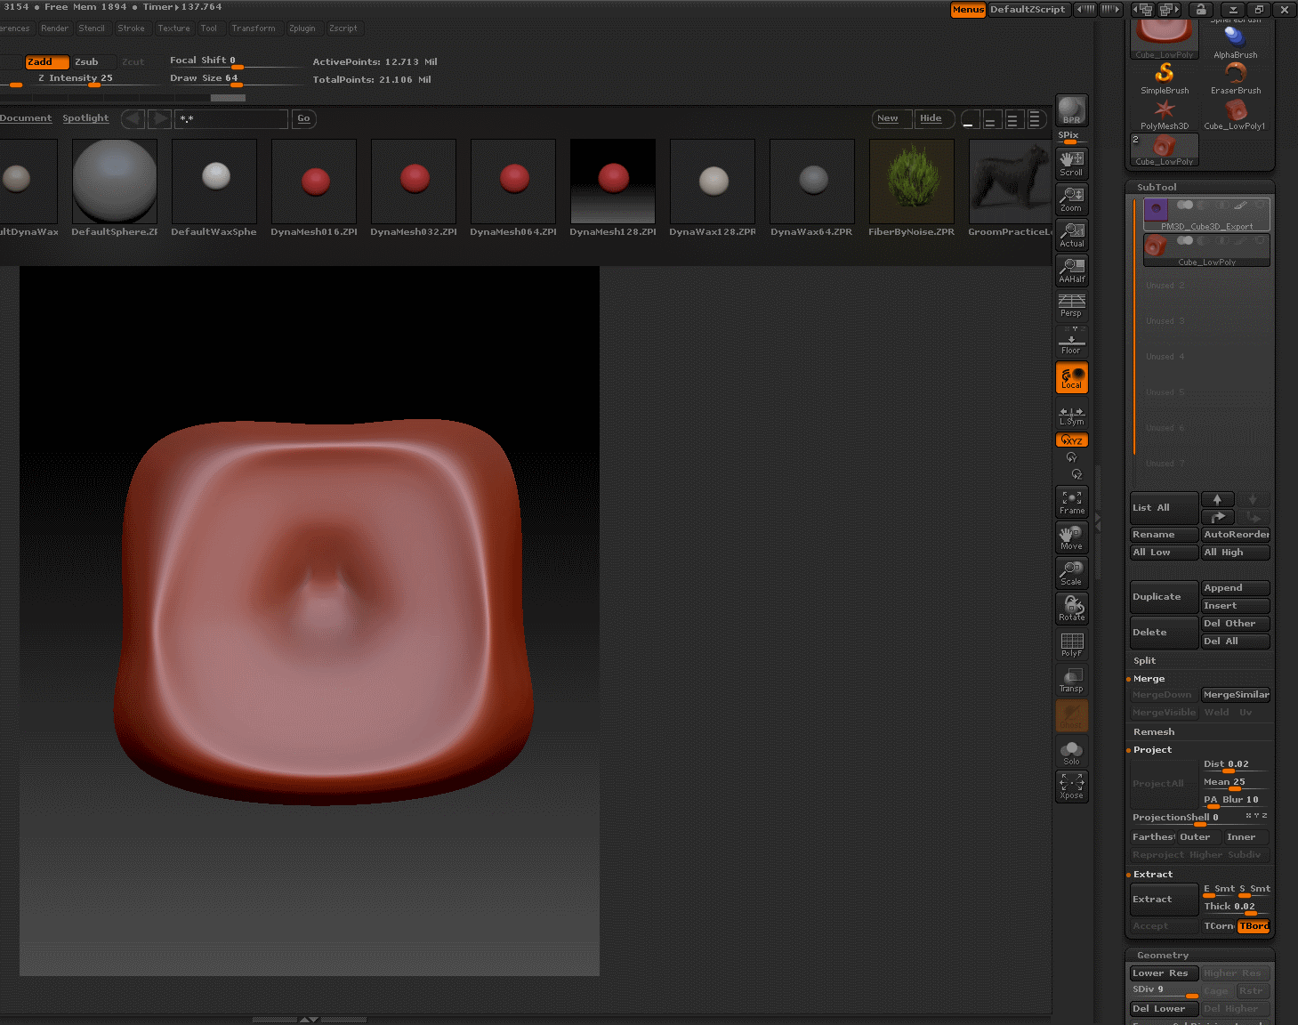Select the Rotate view tool

click(1071, 609)
